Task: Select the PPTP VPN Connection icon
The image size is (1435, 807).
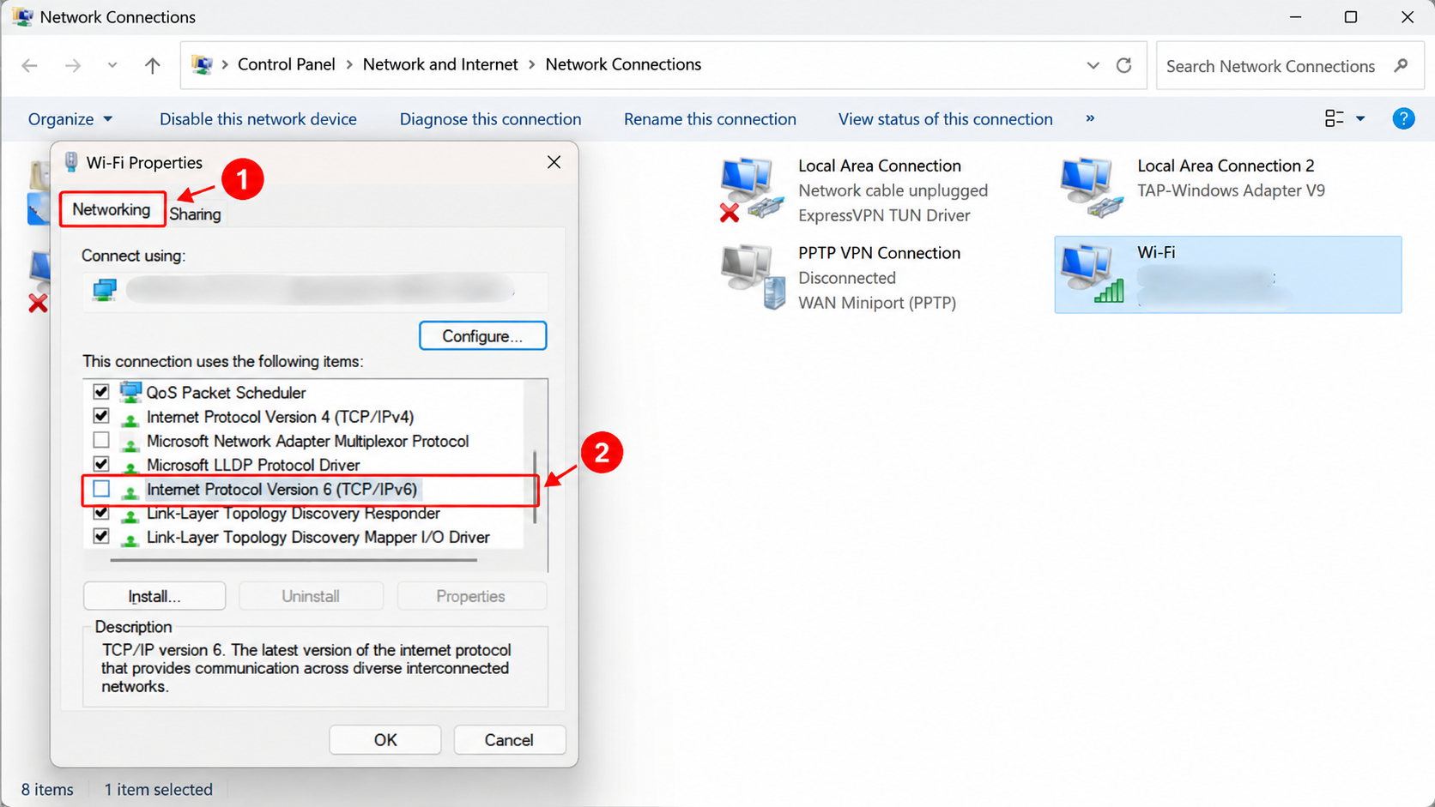Action: pyautogui.click(x=753, y=276)
